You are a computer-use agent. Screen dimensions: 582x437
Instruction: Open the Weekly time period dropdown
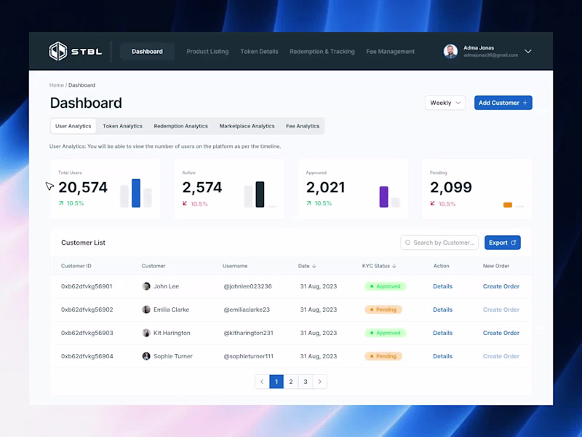[445, 103]
